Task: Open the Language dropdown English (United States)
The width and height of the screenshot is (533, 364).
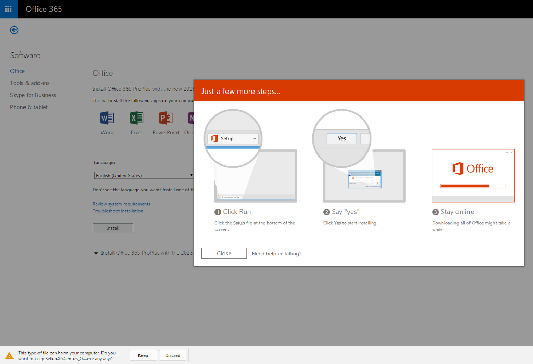Action: tap(144, 176)
